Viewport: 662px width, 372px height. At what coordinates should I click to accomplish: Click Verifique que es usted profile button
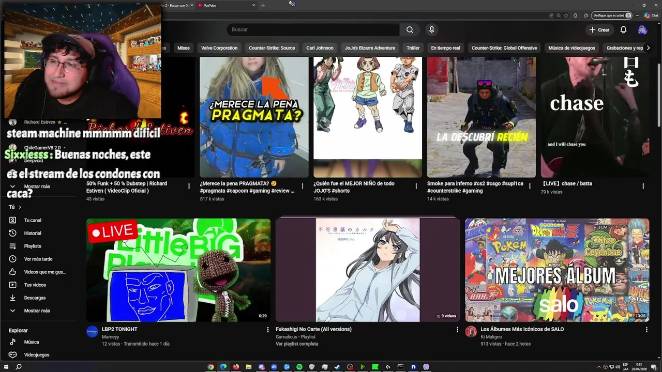[612, 16]
